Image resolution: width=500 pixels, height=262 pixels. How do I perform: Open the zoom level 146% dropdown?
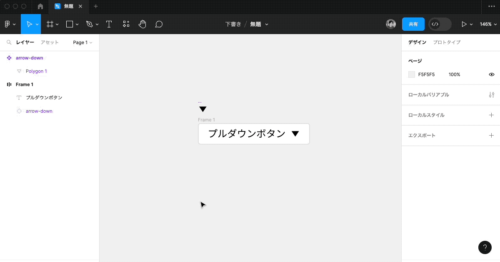click(x=487, y=24)
